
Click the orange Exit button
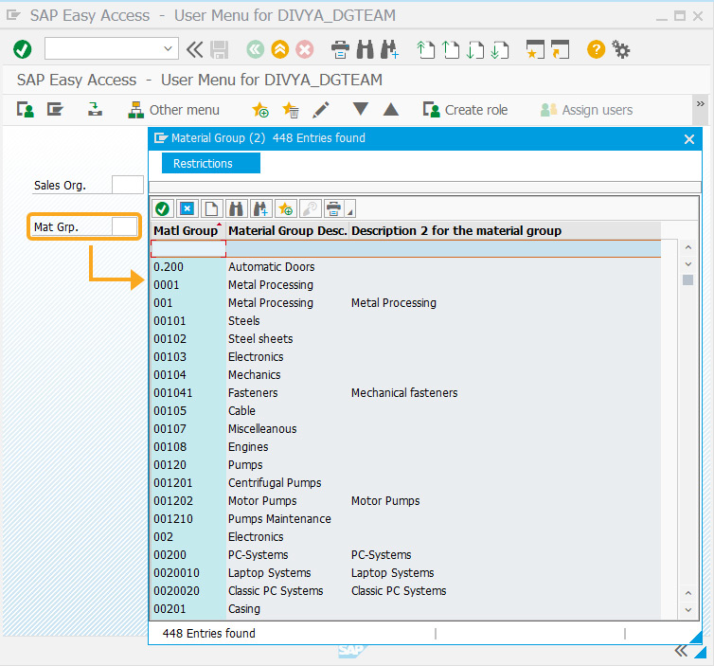click(x=280, y=49)
